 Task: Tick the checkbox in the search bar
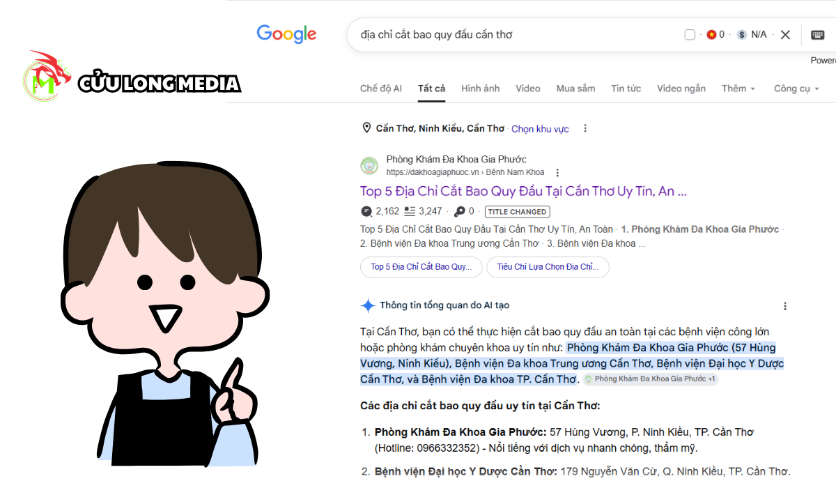(x=690, y=35)
